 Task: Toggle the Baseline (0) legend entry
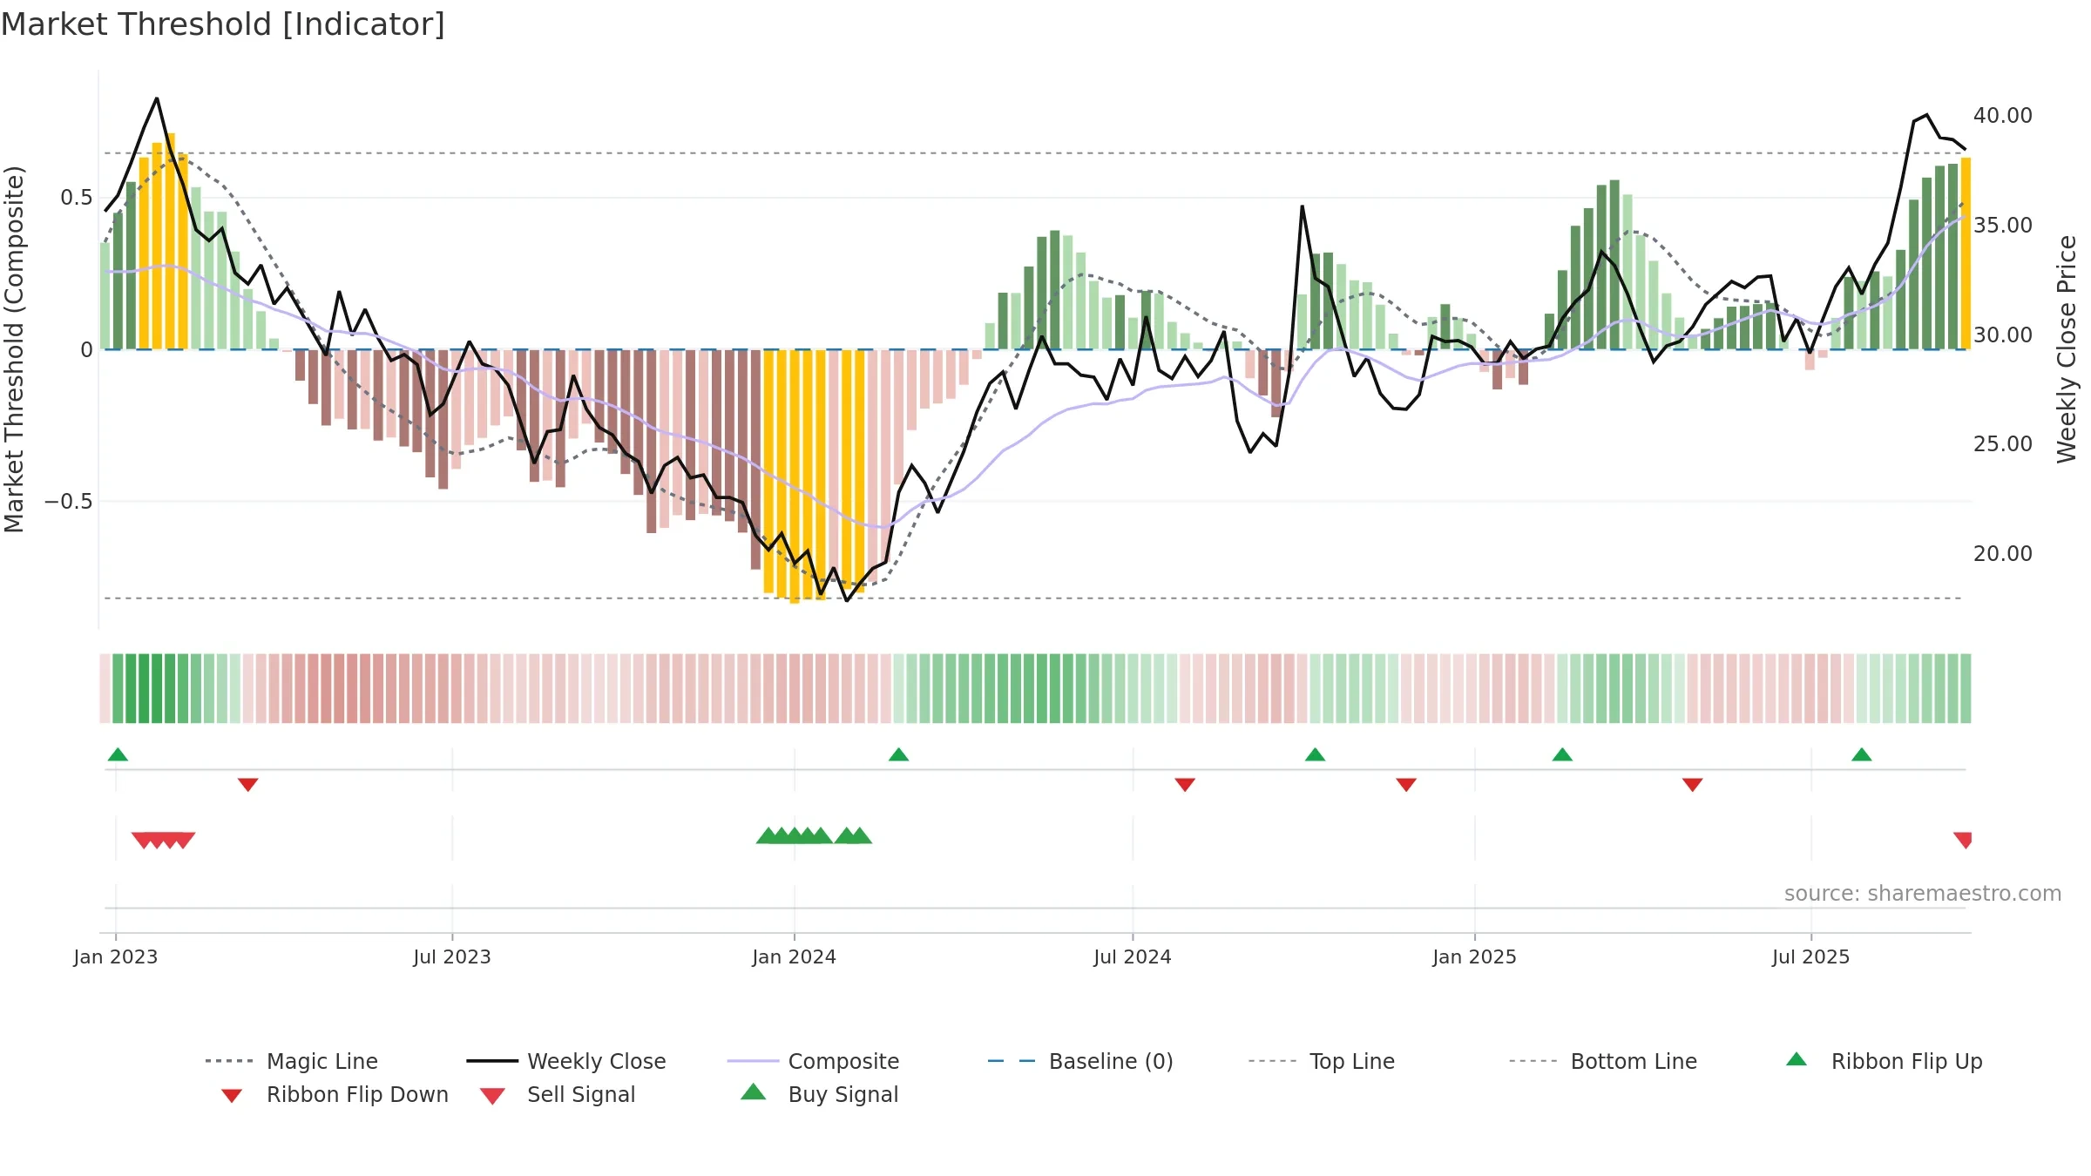pos(1080,1061)
